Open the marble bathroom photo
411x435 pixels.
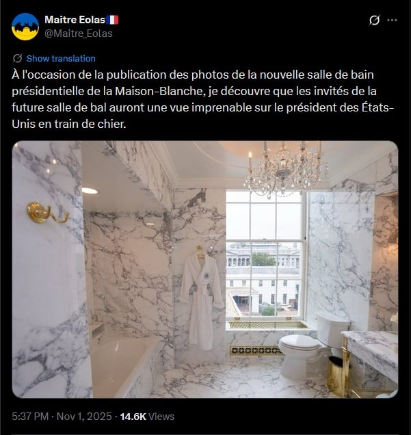click(x=205, y=269)
